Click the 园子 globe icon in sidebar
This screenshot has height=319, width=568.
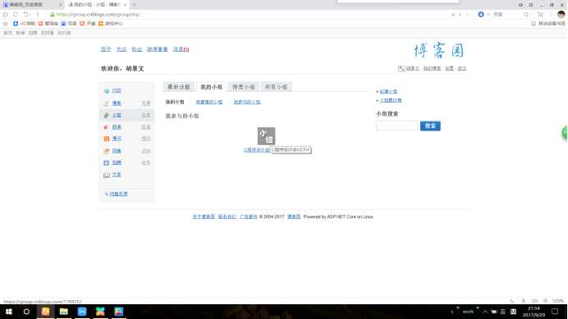(x=106, y=91)
